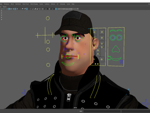The height and width of the screenshot is (113, 150).
Task: Open the Edit Mesh menu
Action: [18, 4]
